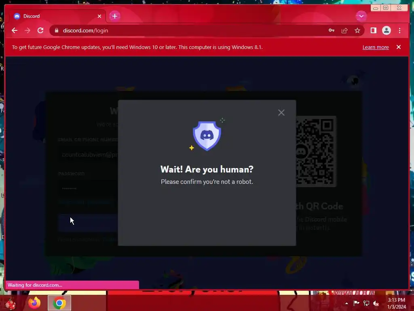Select the Discord browser tab
The height and width of the screenshot is (311, 414).
tap(57, 16)
